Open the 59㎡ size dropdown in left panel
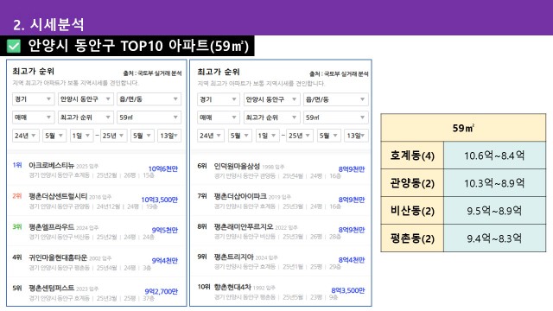The height and width of the screenshot is (311, 553). pos(149,117)
